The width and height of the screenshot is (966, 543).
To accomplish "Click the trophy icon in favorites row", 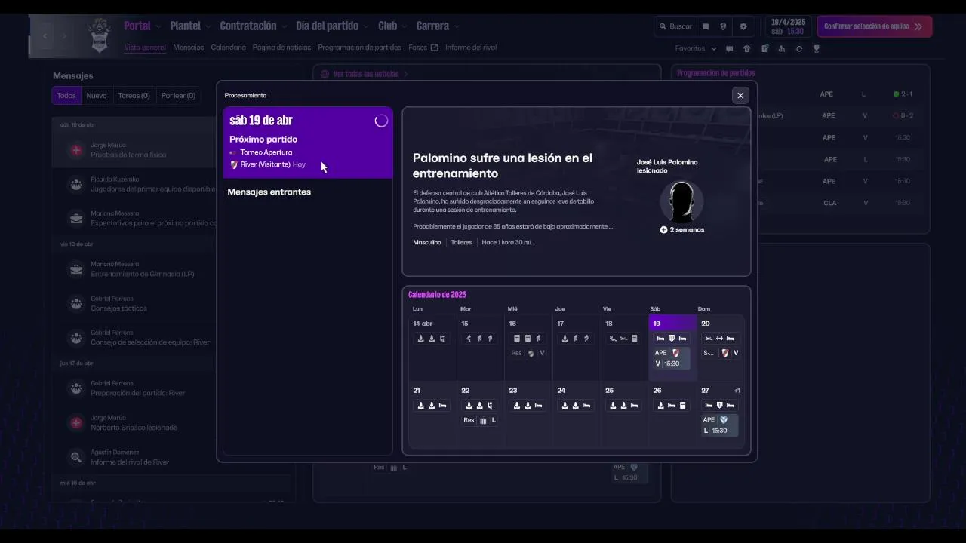I will pyautogui.click(x=816, y=48).
